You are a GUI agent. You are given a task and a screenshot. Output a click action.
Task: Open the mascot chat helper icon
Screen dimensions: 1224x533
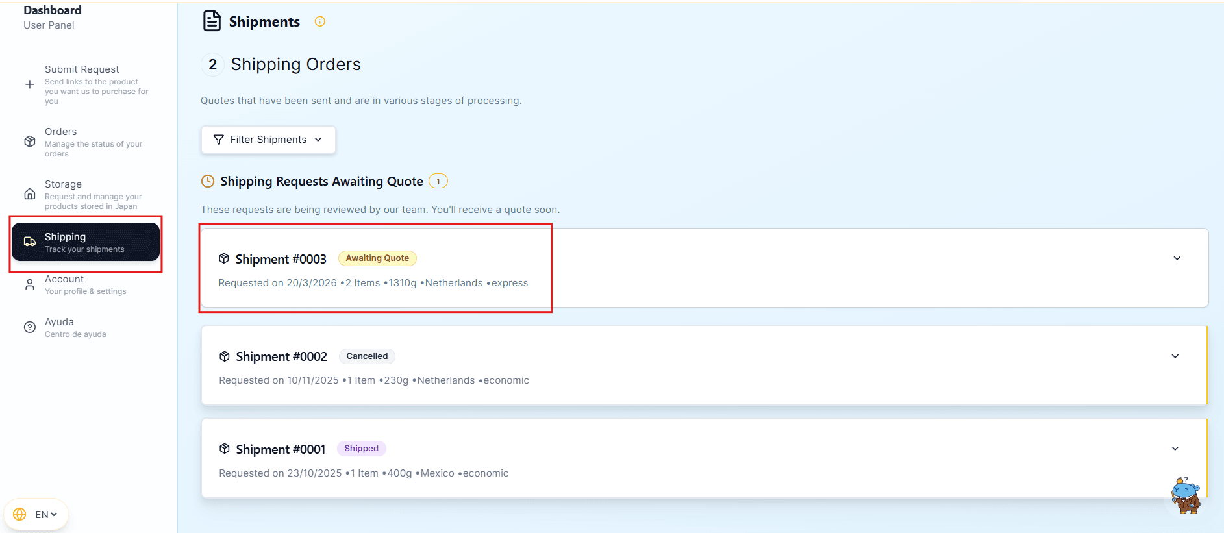(x=1186, y=496)
